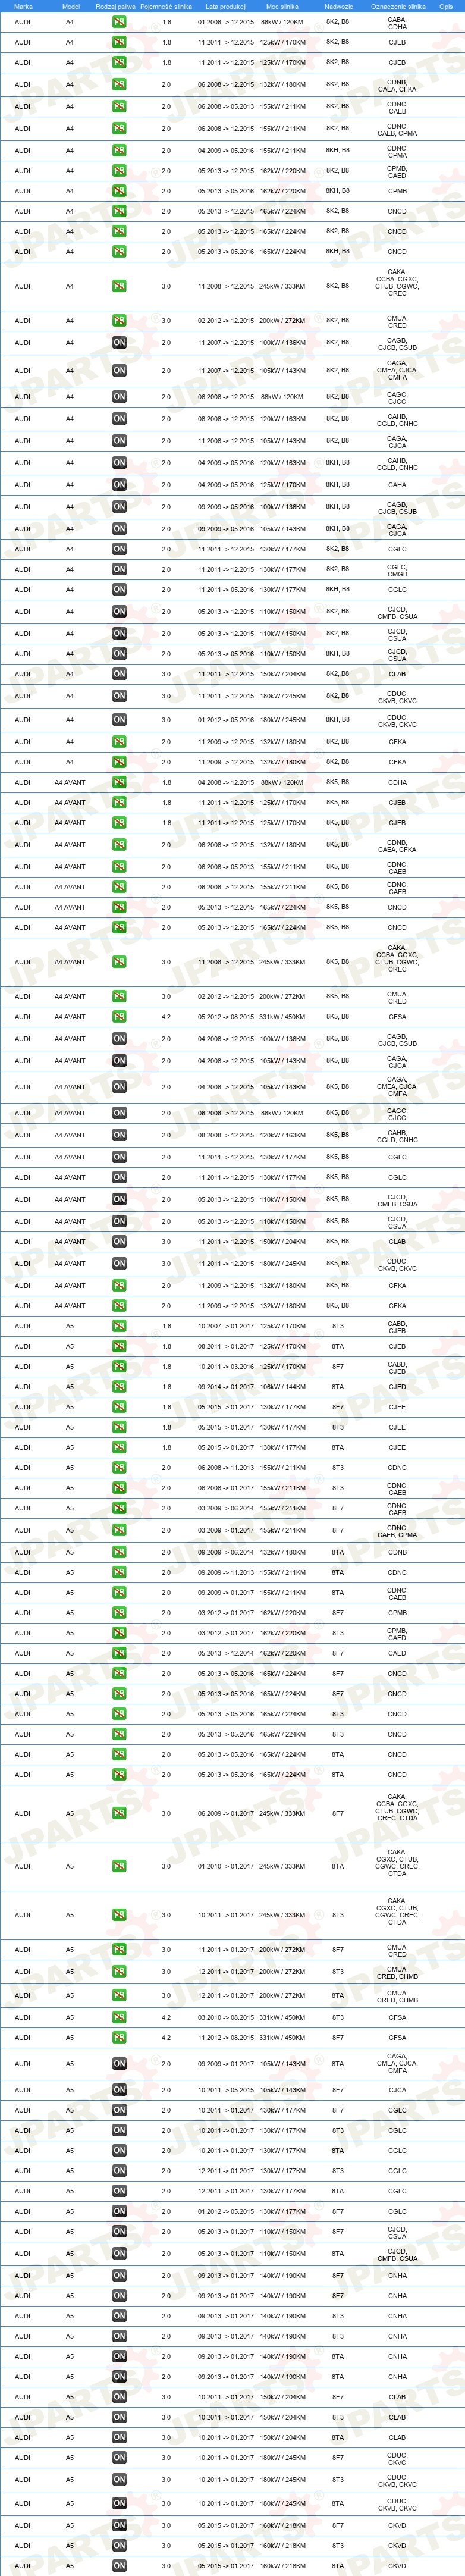Click petrol icon in A4 AVANT 4.2 CFSA row

pos(119,1017)
